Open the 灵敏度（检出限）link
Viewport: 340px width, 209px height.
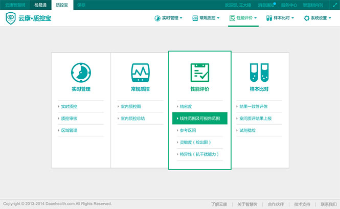pos(195,142)
